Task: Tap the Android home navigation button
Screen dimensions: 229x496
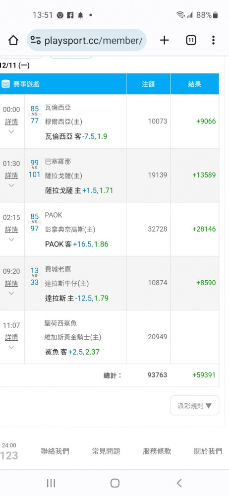Action: click(114, 483)
